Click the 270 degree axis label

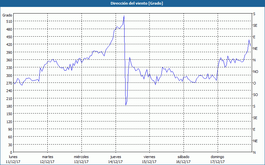pyautogui.click(x=9, y=83)
